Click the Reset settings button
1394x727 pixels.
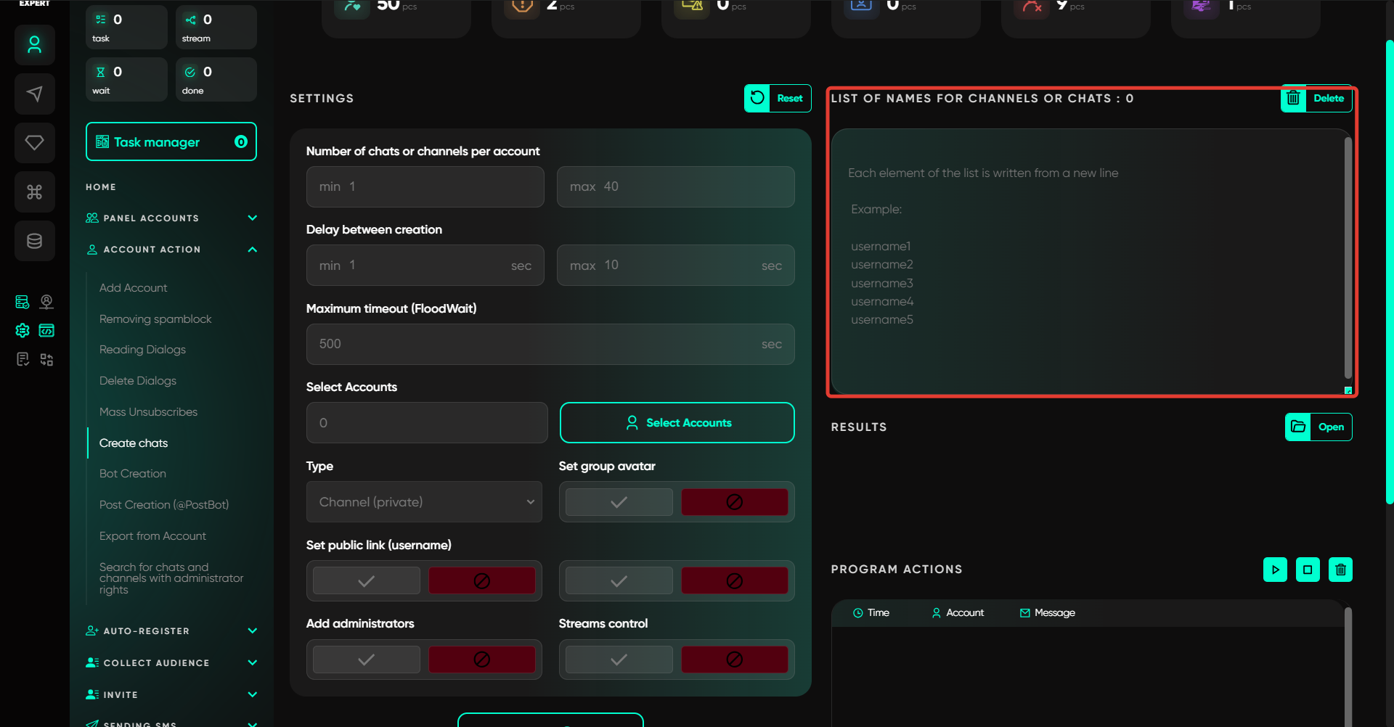[777, 98]
